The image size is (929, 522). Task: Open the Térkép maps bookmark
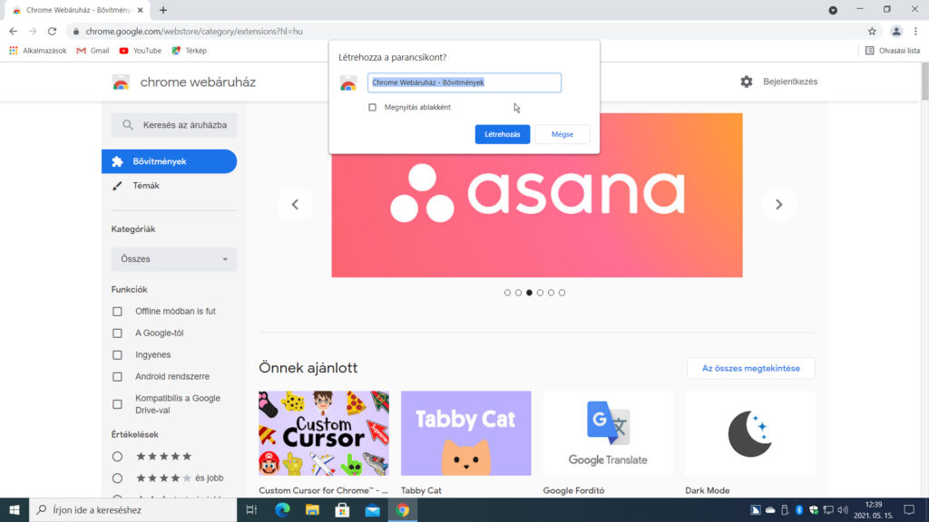tap(189, 51)
